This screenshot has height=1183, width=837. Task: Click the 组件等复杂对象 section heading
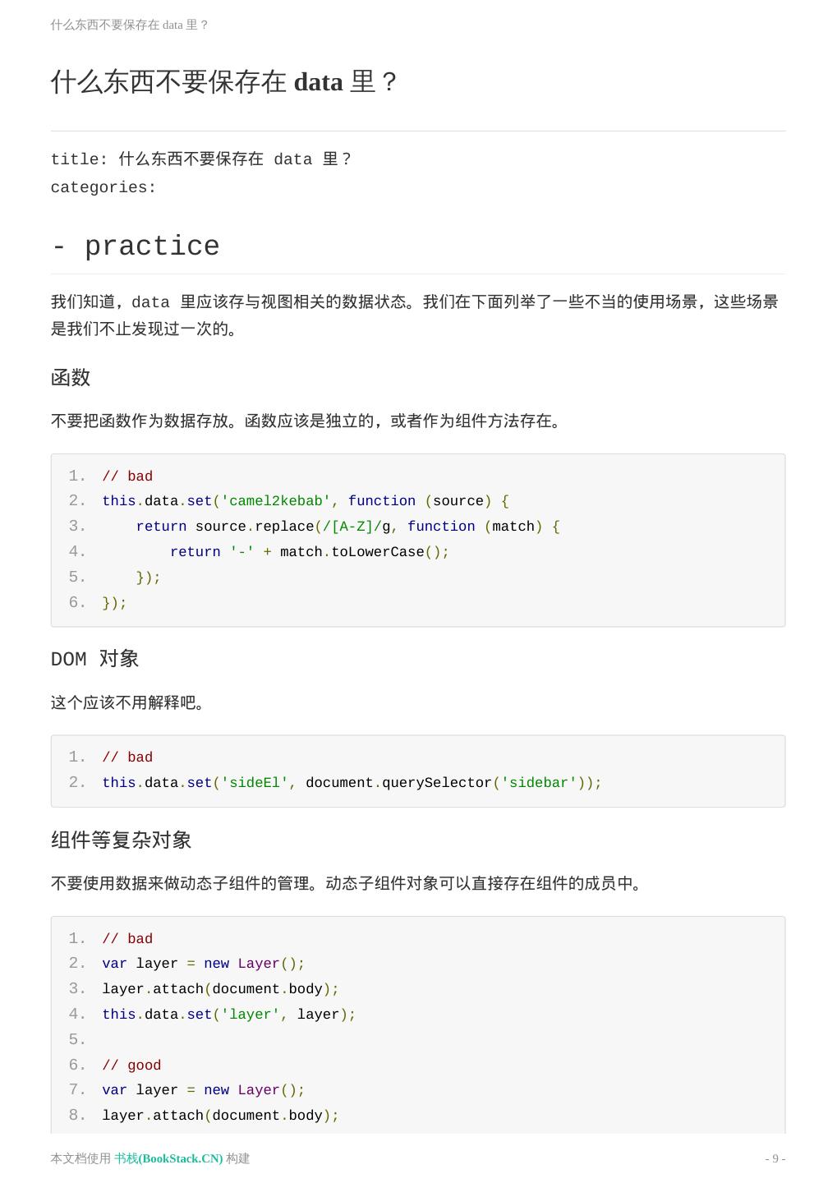point(122,840)
